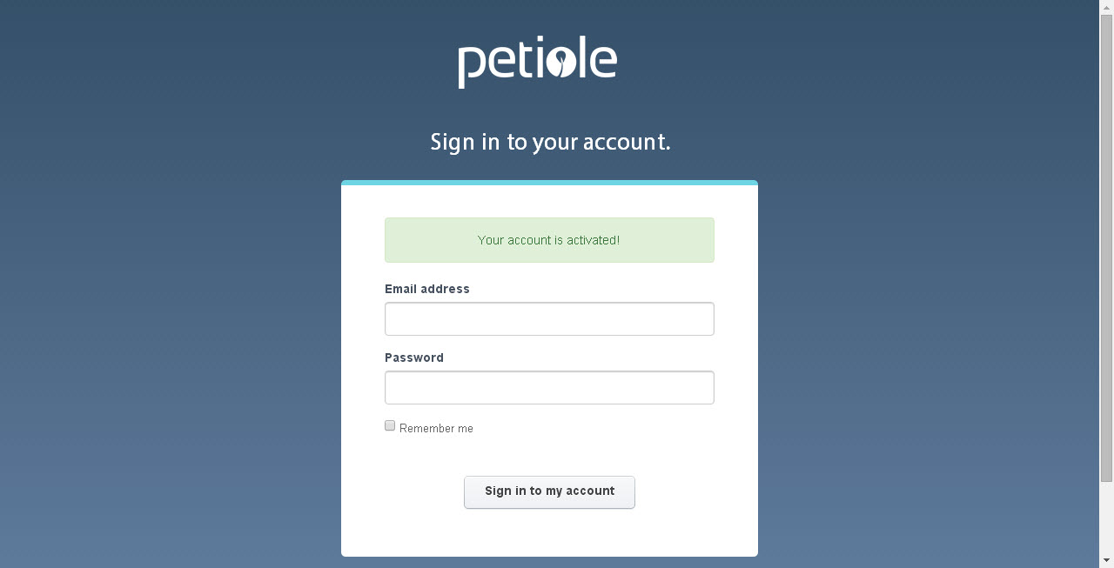Click the Password label
This screenshot has height=568, width=1114.
pyautogui.click(x=413, y=358)
